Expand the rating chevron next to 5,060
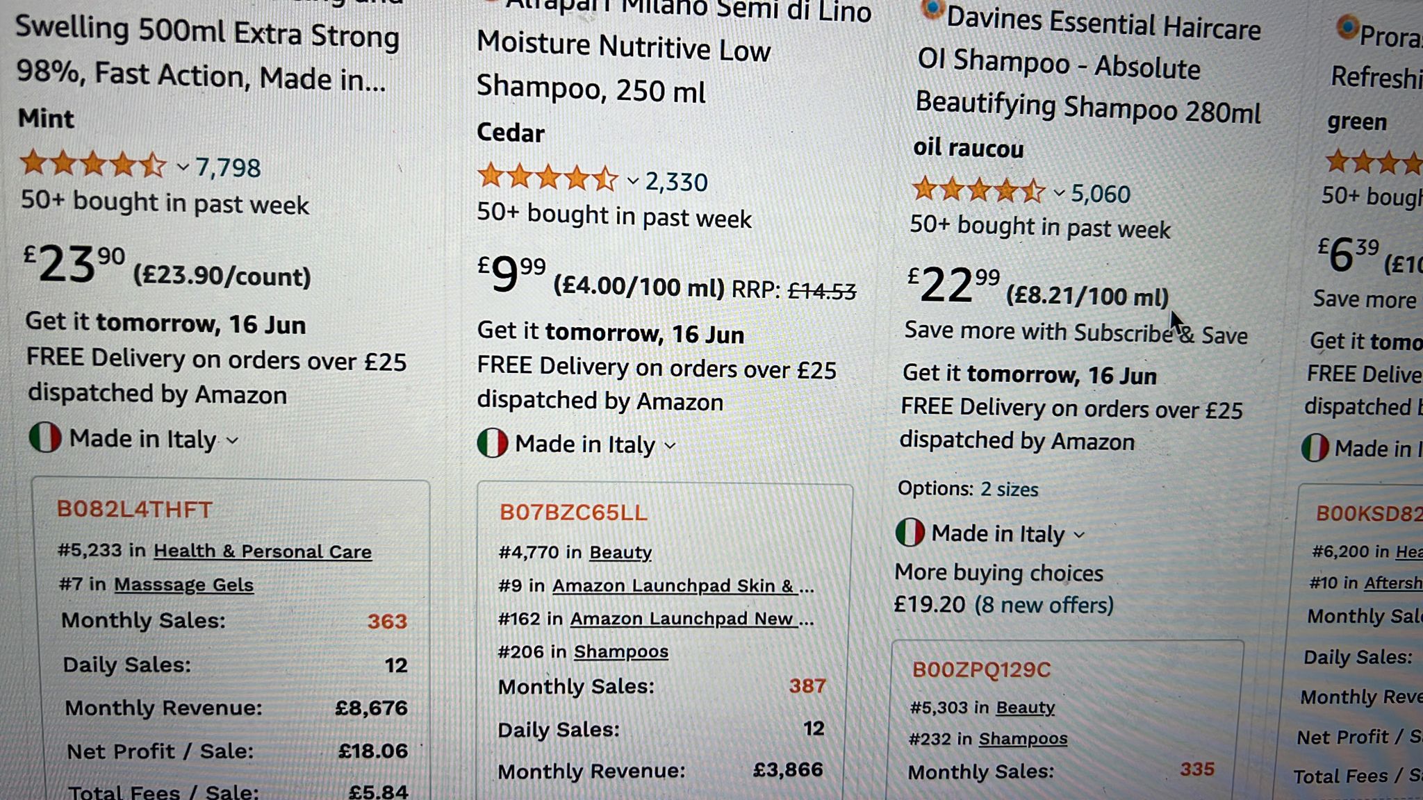This screenshot has width=1423, height=800. tap(1059, 194)
